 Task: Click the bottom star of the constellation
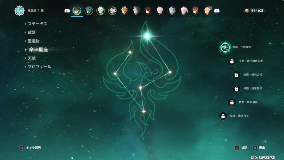pyautogui.click(x=144, y=111)
